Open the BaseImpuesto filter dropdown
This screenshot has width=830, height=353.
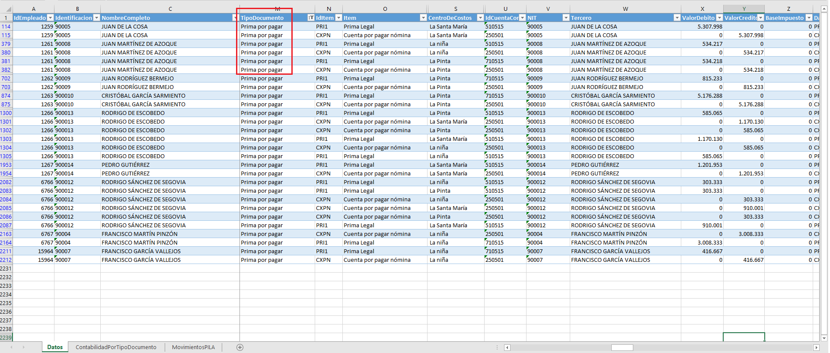pyautogui.click(x=809, y=18)
